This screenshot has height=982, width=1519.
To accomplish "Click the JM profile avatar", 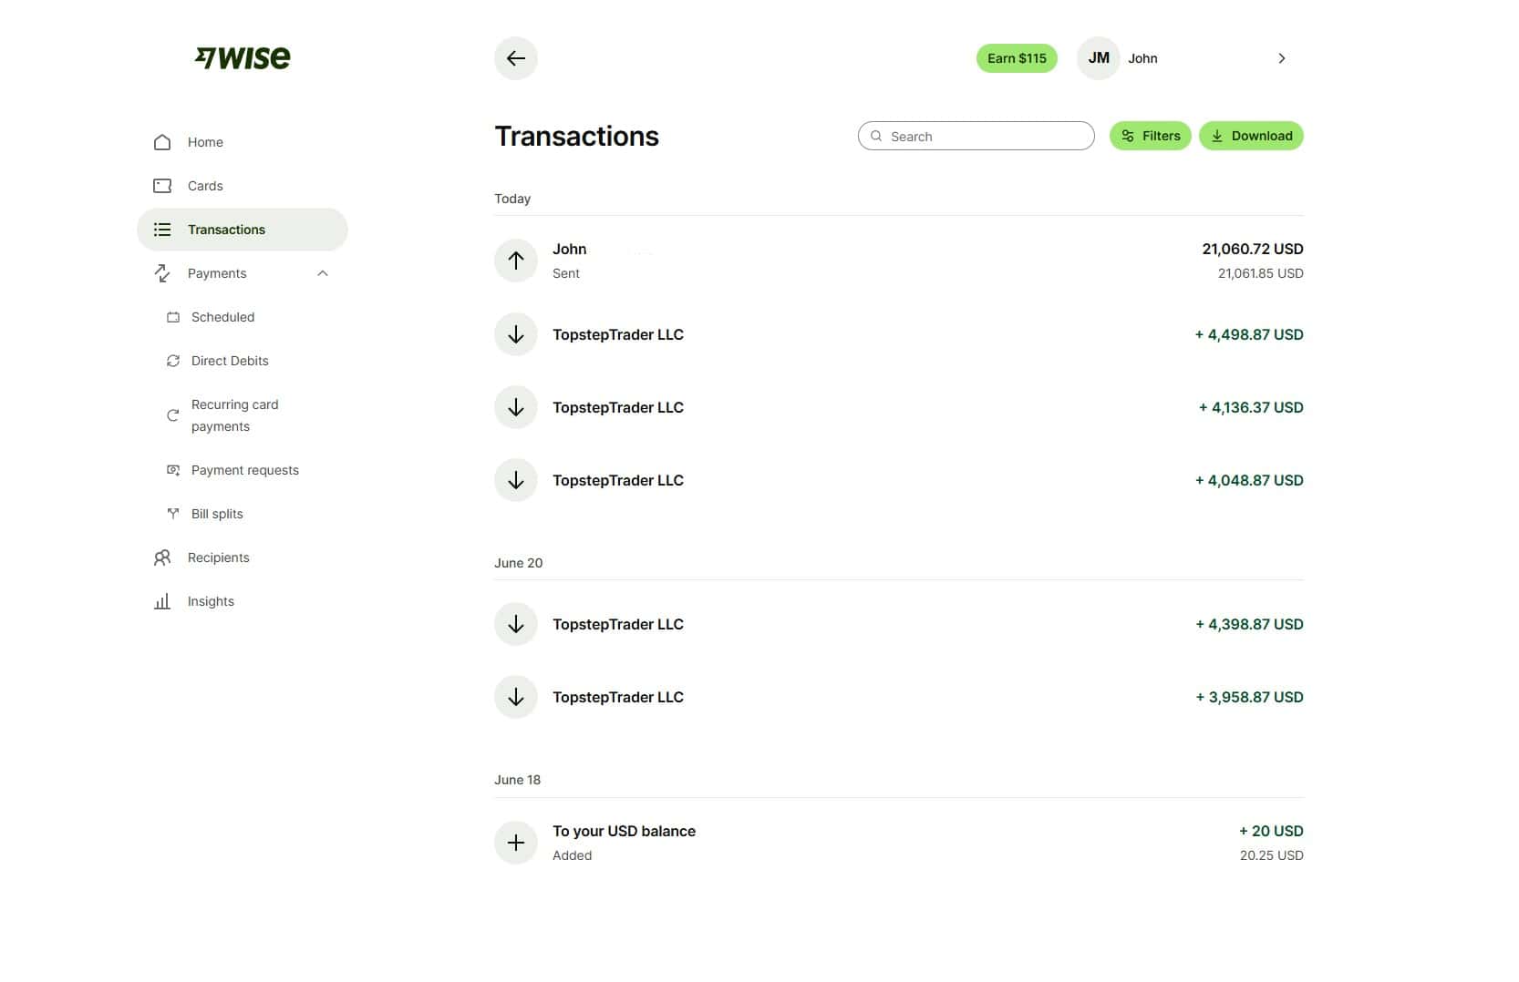I will click(x=1099, y=58).
